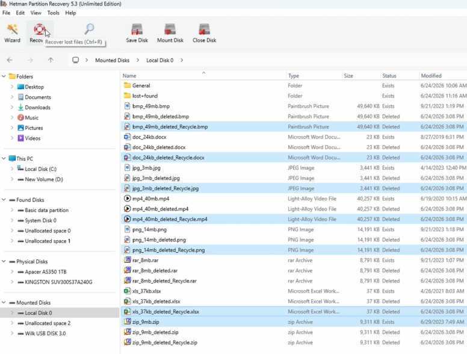
Task: Select file png_14mb_deleted.png
Action: [159, 240]
